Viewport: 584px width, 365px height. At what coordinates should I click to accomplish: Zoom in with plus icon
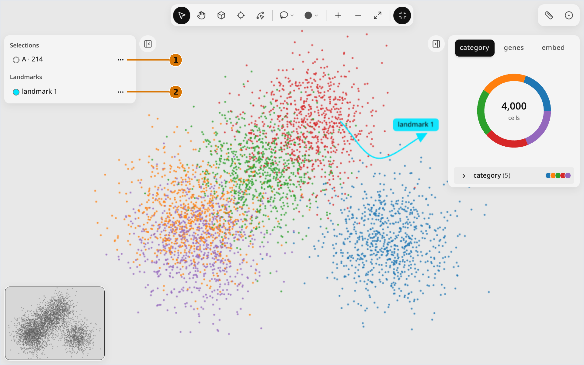[338, 16]
